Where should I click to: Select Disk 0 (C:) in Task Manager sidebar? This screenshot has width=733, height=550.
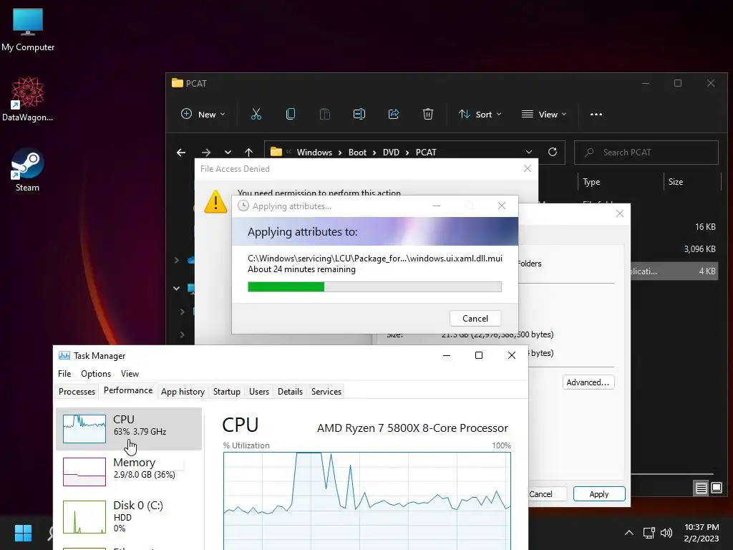click(129, 516)
